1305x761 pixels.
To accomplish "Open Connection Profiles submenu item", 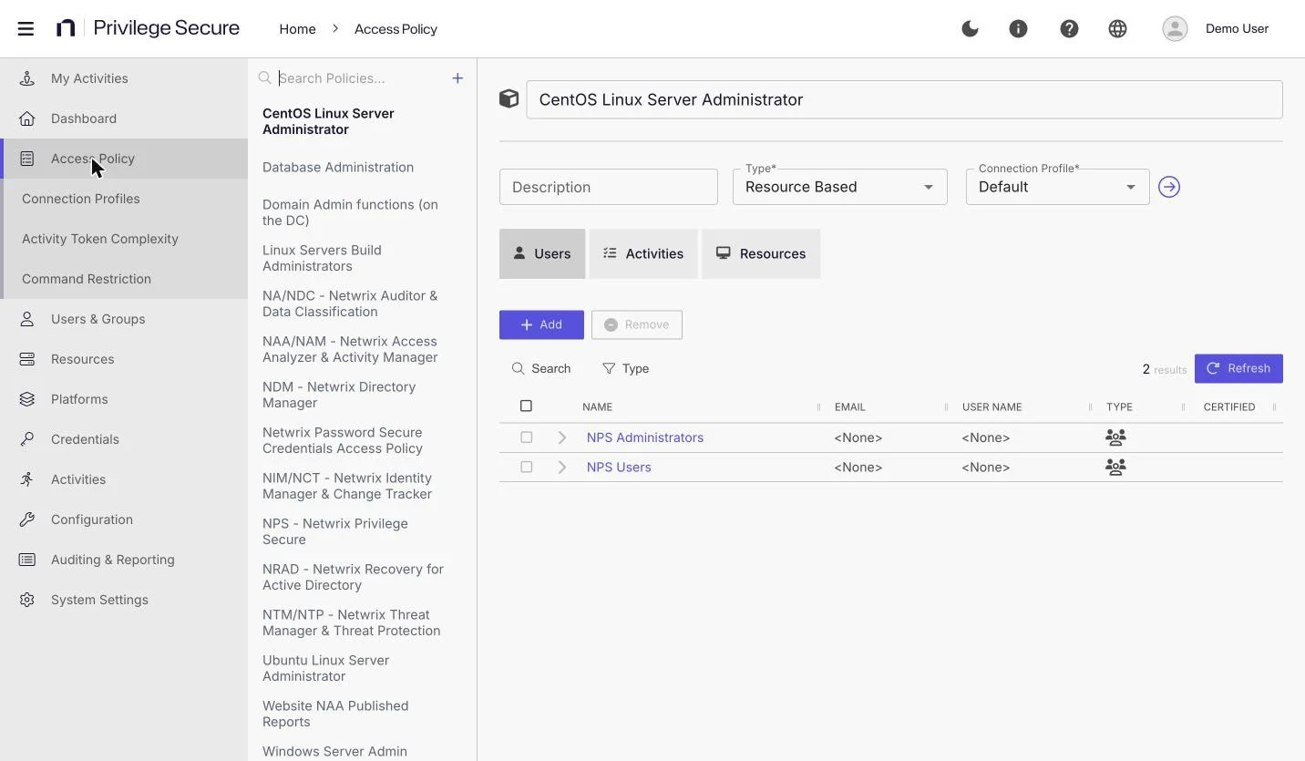I will [126, 199].
